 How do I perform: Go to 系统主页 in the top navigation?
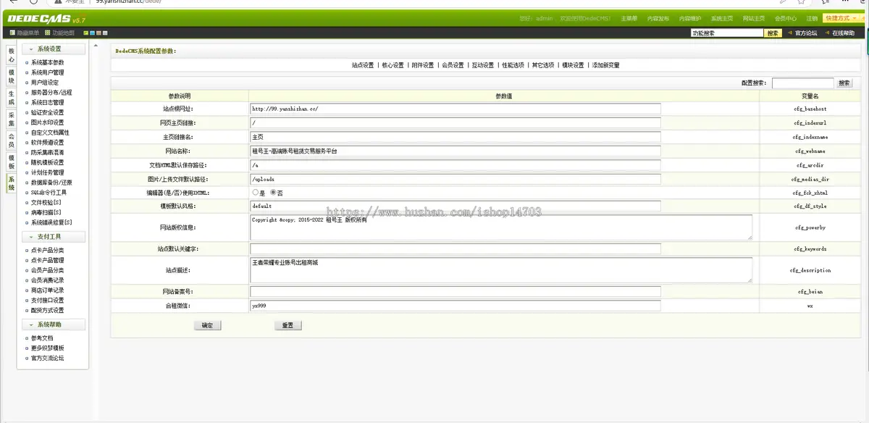722,18
